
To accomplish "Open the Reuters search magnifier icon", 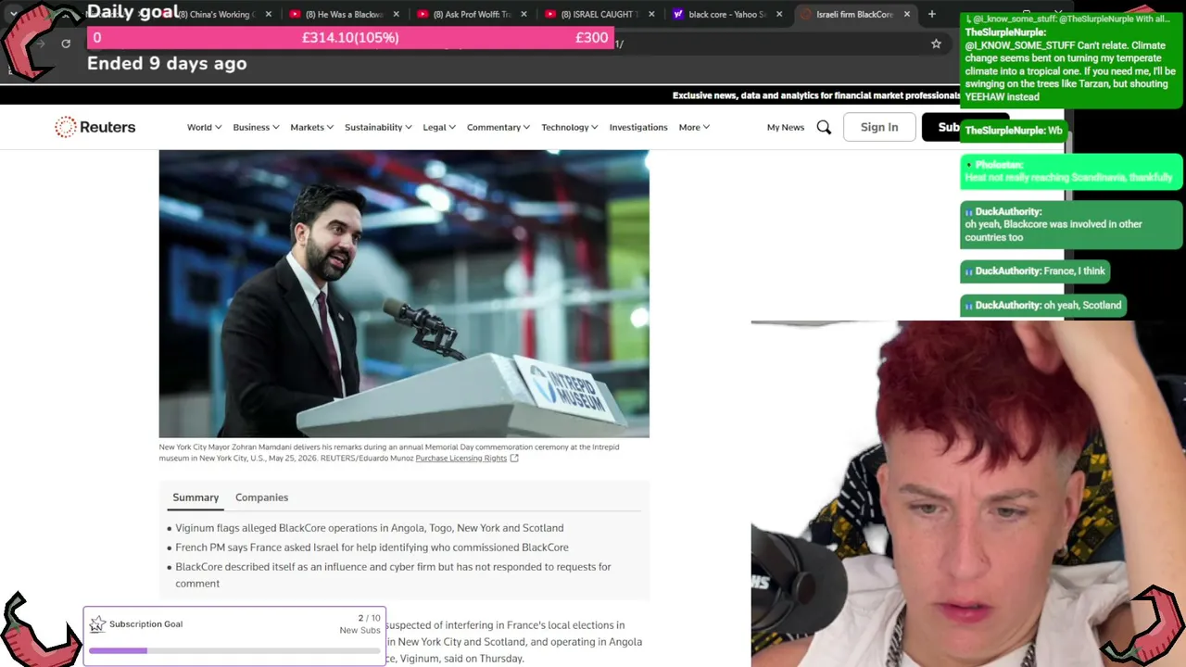I will point(824,127).
